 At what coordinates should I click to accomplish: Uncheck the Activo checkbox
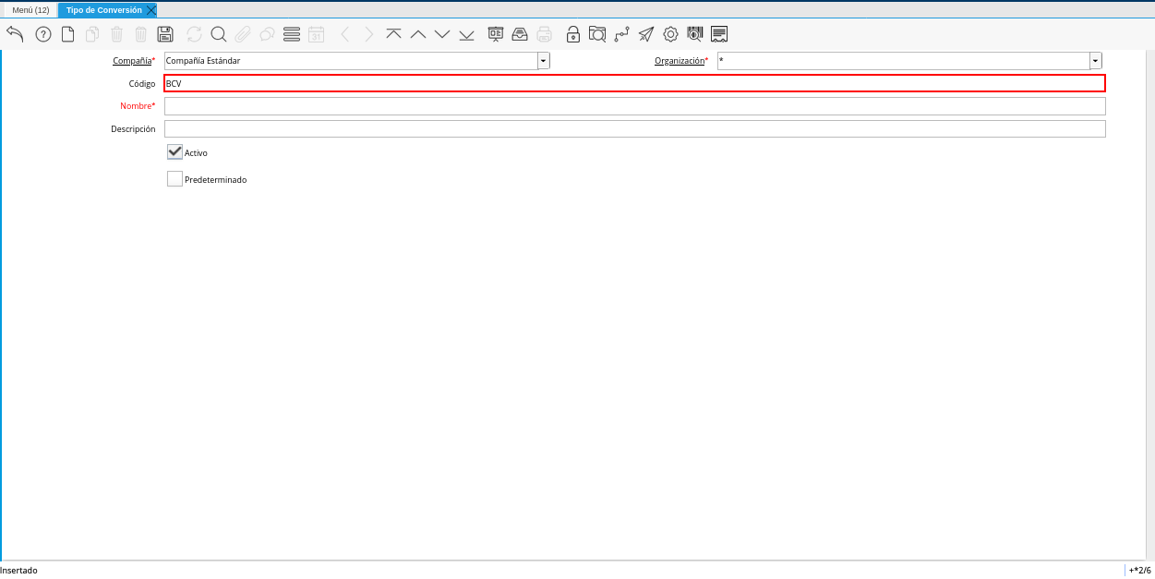(x=174, y=152)
